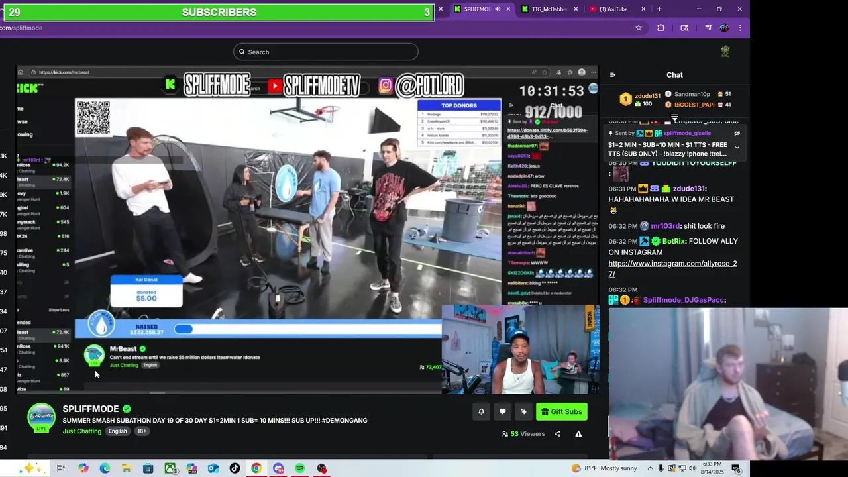Mute the SPLIFFMODE tab audio icon

pyautogui.click(x=498, y=9)
